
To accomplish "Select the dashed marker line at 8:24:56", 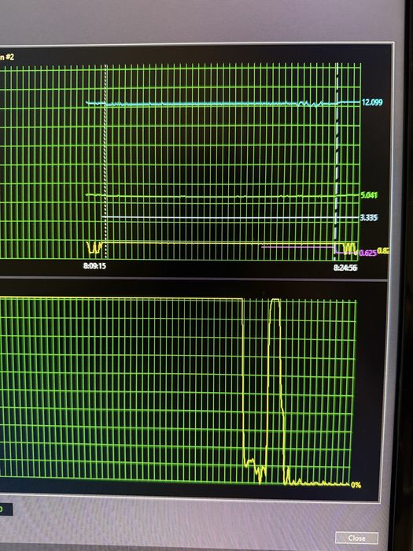I will point(337,161).
